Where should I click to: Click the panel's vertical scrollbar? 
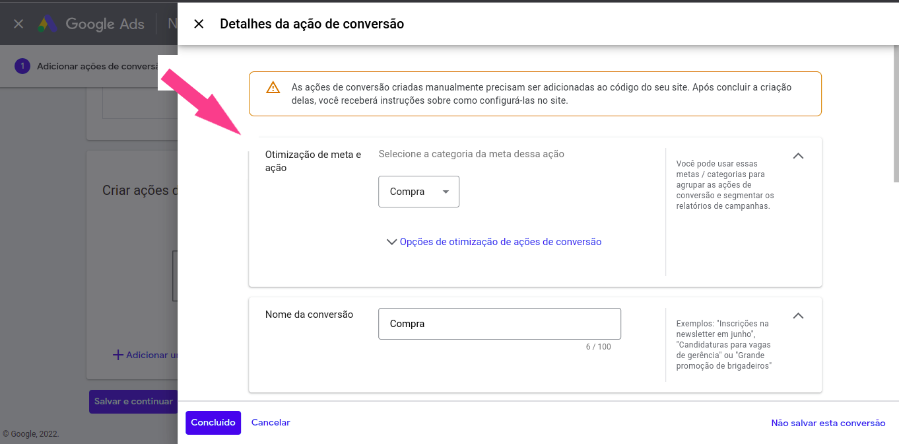tap(896, 114)
